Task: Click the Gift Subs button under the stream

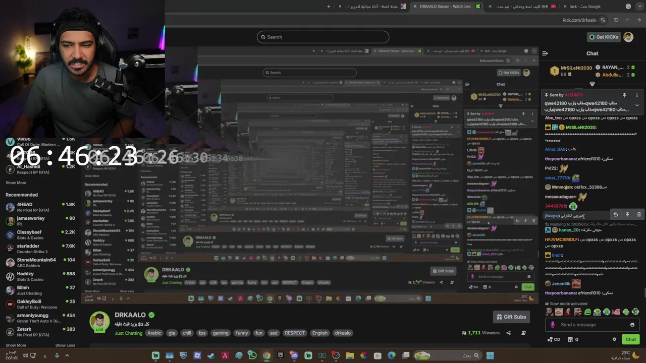Action: [x=511, y=317]
